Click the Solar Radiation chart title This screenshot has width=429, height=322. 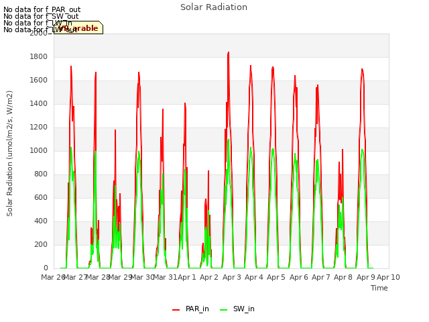(214, 7)
